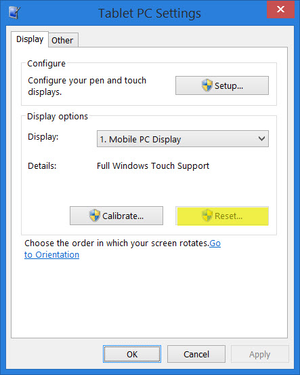This screenshot has height=375, width=300.
Task: Click the shield icon on the Calibrate button
Action: pos(95,216)
